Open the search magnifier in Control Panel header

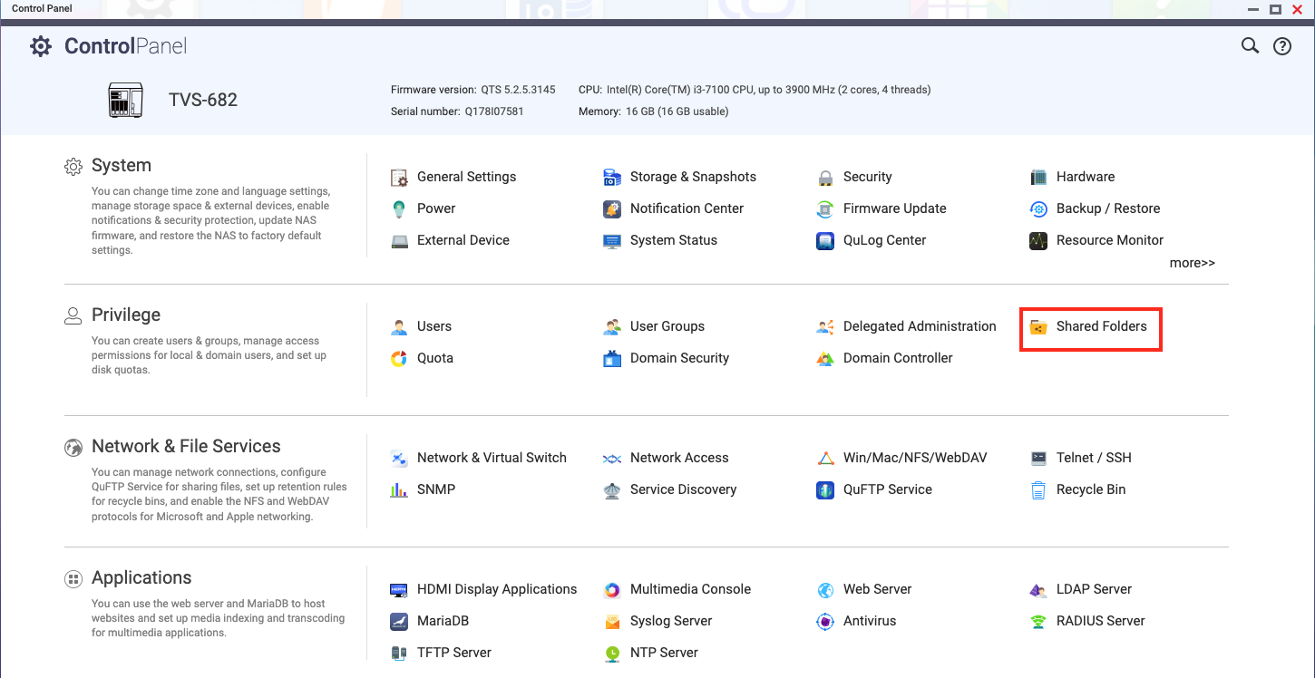pyautogui.click(x=1250, y=46)
